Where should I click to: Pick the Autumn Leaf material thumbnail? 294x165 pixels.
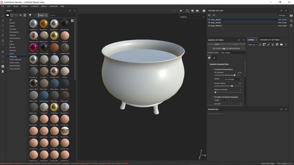(34, 36)
